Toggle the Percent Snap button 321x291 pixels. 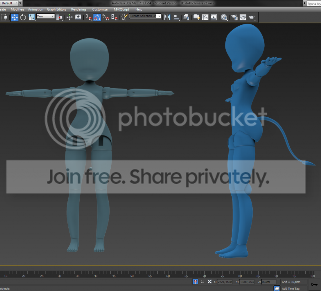coord(105,17)
